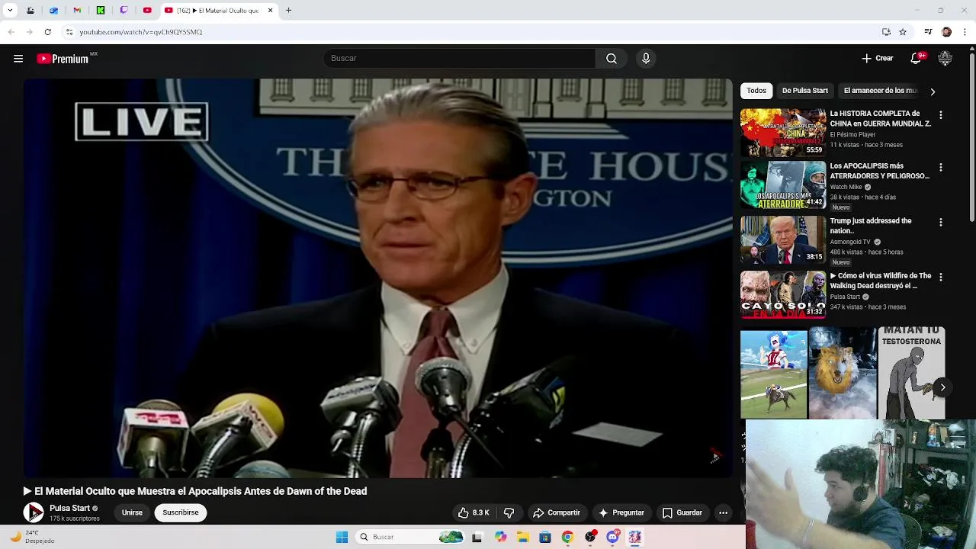Like the video with thumbs up
Viewport: 976px width, 549px height.
[474, 513]
